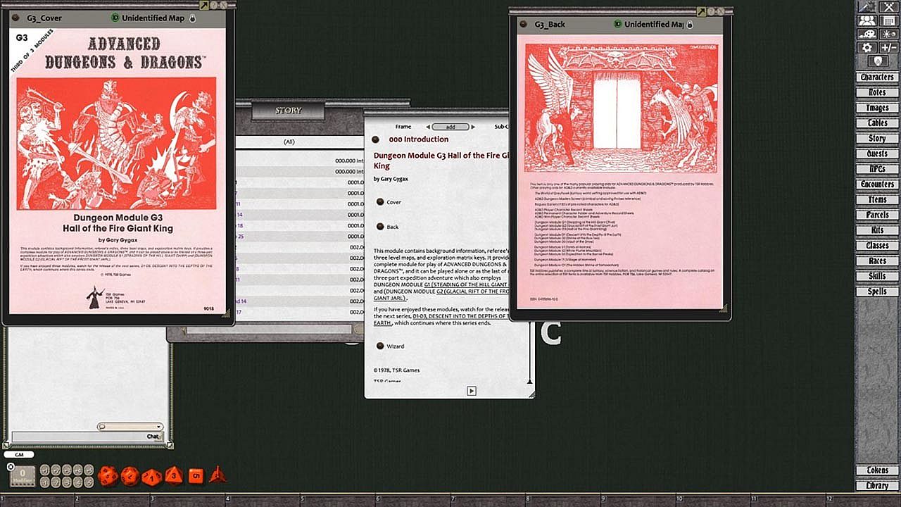Click the G3_Back window link icon
Viewport: 901px width, 507px height.
(523, 24)
